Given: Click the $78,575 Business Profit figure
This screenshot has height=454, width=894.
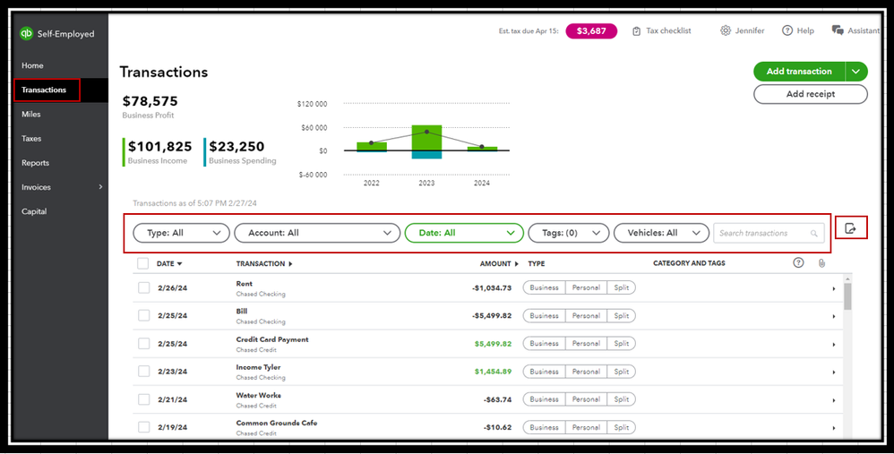Looking at the screenshot, I should [x=150, y=101].
